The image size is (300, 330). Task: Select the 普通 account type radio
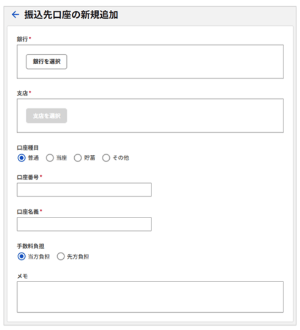pos(21,158)
